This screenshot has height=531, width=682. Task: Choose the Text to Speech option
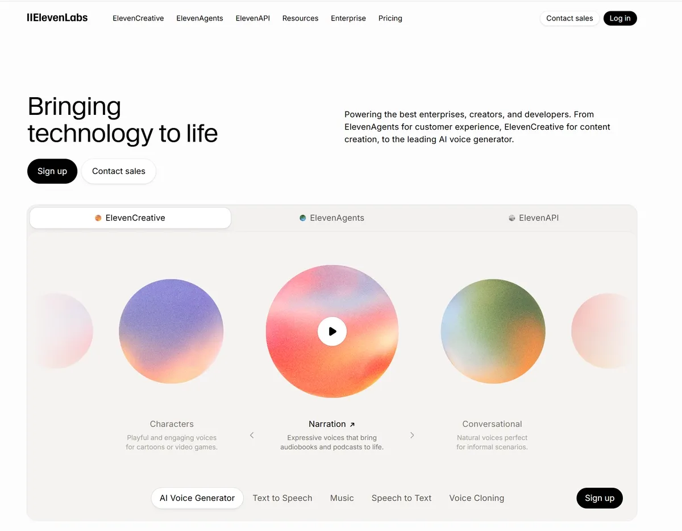[282, 498]
